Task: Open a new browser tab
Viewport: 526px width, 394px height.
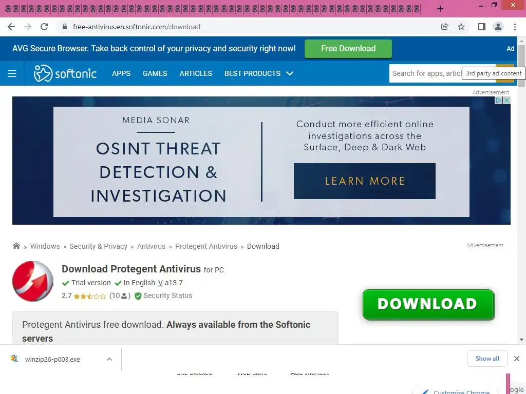Action: pos(440,9)
